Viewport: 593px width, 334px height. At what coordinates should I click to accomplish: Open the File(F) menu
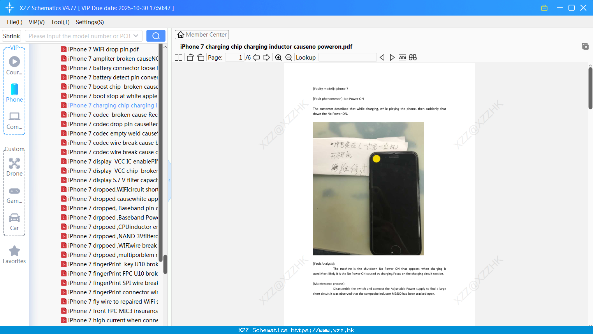point(15,22)
